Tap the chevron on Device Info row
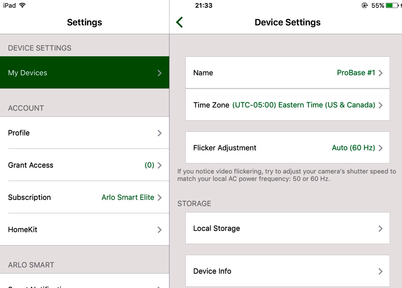This screenshot has height=288, width=402. (381, 271)
